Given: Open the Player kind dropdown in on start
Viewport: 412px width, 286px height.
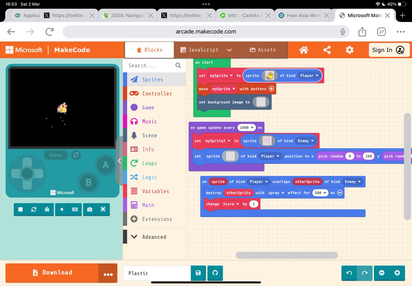Looking at the screenshot, I should [309, 76].
